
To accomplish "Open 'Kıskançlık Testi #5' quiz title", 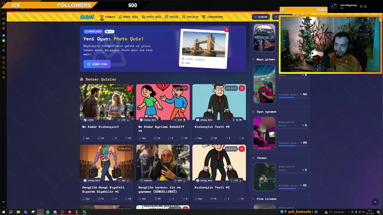I will pos(212,127).
